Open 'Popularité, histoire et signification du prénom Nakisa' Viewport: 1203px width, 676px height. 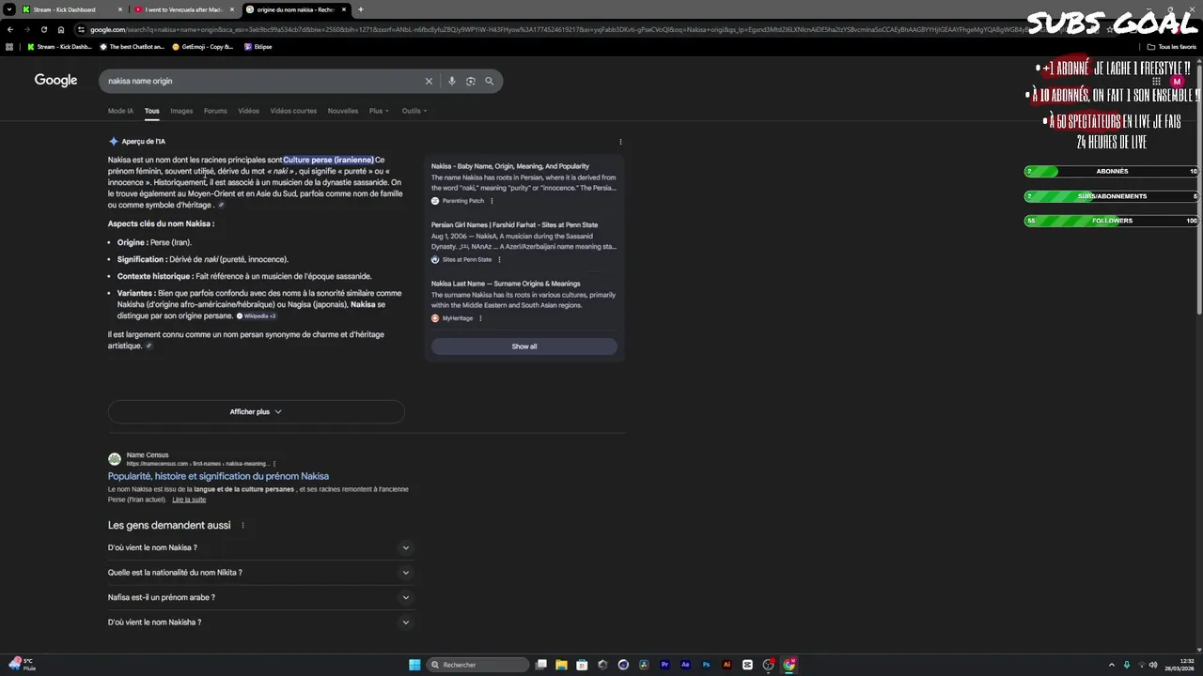218,476
